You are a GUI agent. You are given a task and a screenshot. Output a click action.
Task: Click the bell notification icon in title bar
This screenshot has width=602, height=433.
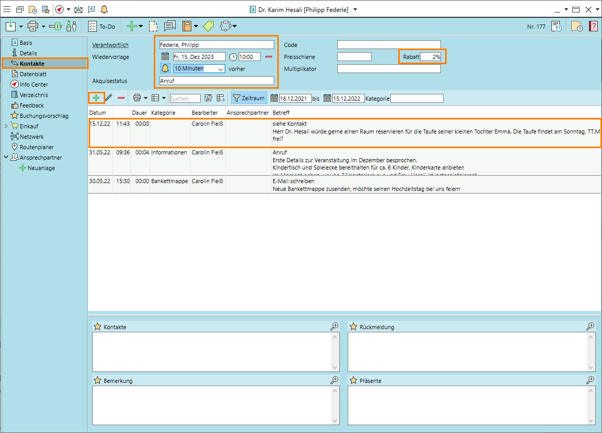[x=104, y=9]
